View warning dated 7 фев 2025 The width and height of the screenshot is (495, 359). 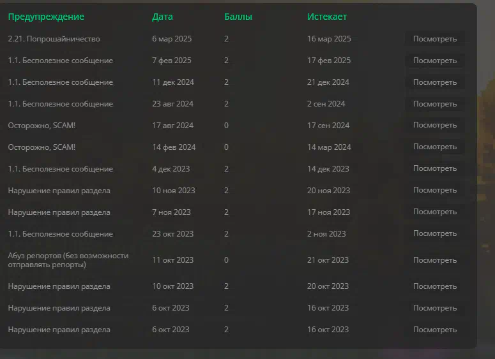point(435,61)
